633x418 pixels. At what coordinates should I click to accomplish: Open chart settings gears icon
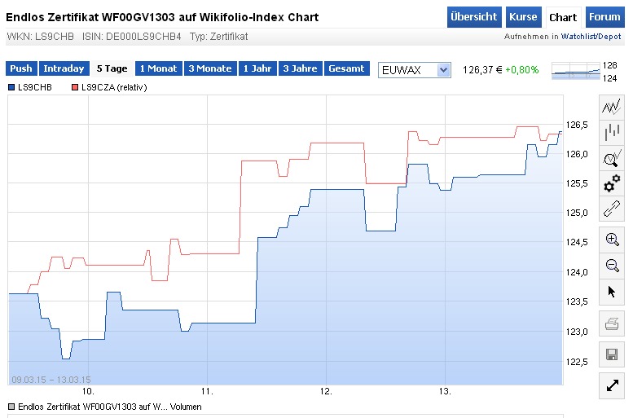tap(612, 183)
